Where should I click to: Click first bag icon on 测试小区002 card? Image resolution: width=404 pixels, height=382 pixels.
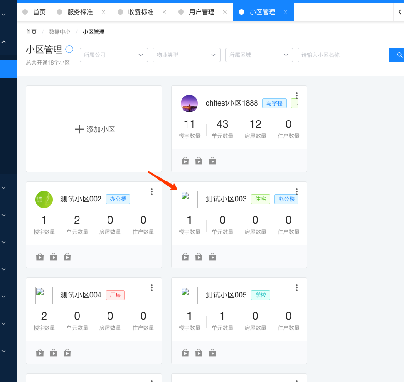point(40,257)
